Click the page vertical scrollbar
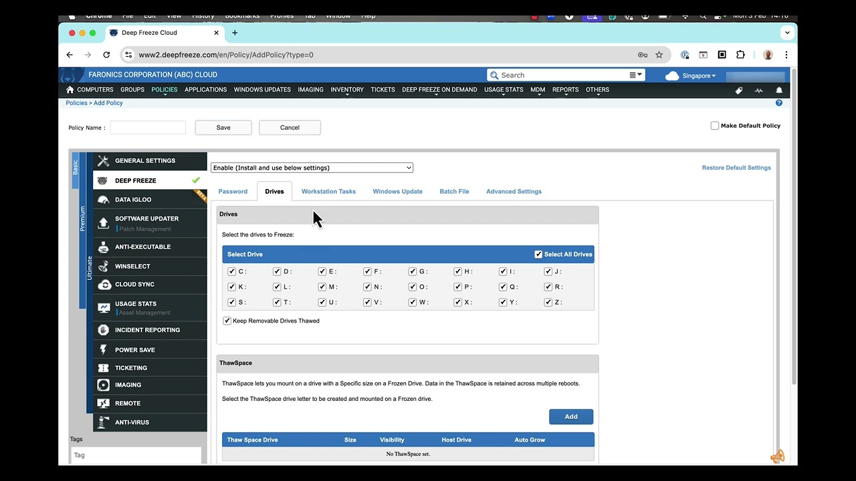The image size is (856, 481). [x=794, y=227]
